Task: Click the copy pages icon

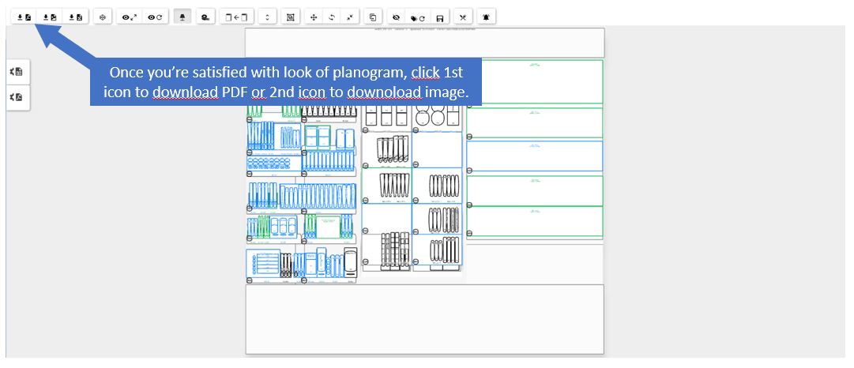Action: click(373, 17)
